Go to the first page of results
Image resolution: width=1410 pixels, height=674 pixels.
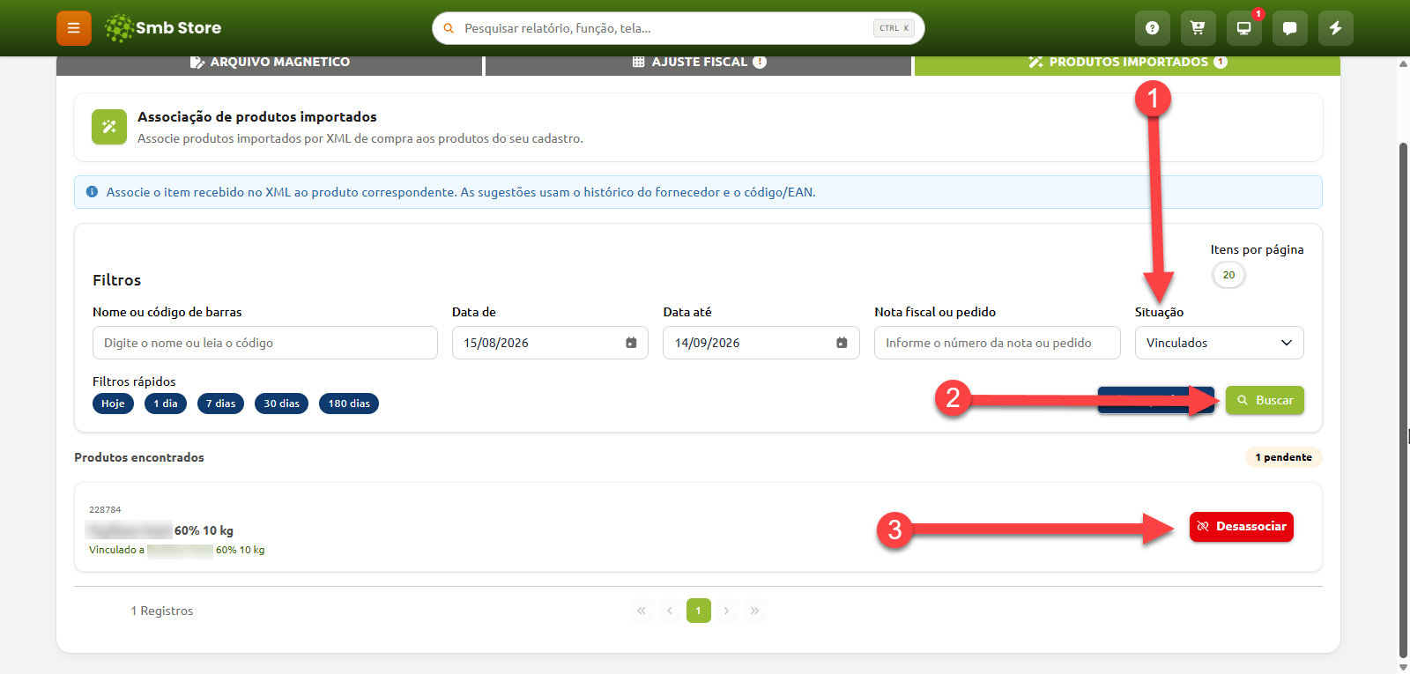click(x=642, y=611)
